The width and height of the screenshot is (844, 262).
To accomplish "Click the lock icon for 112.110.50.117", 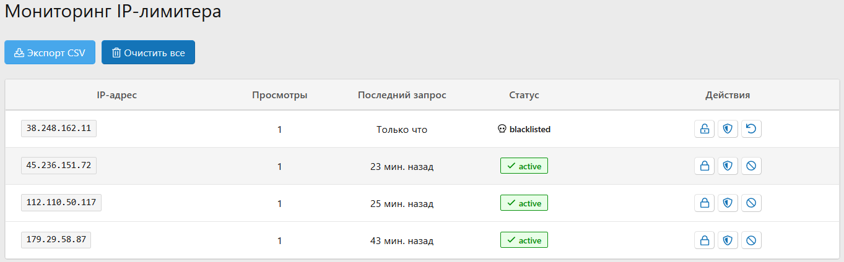I will (704, 203).
